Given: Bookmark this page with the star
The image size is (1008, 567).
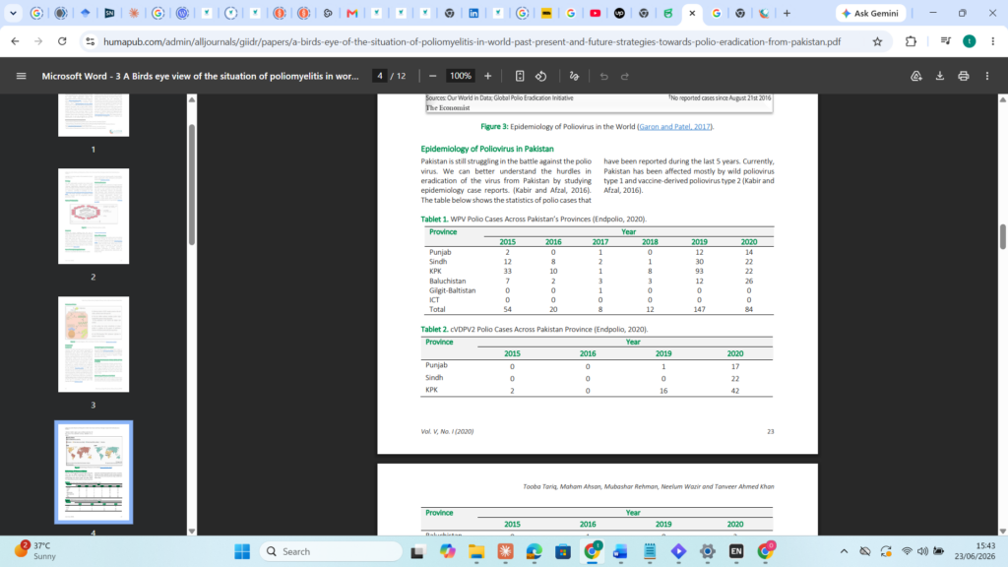Looking at the screenshot, I should [x=877, y=41].
